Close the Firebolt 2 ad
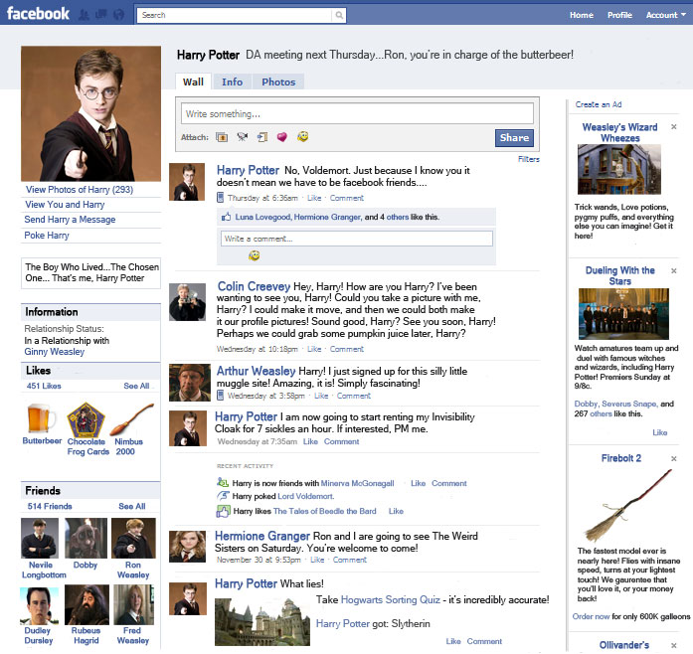Image resolution: width=693 pixels, height=654 pixels. pos(674,458)
